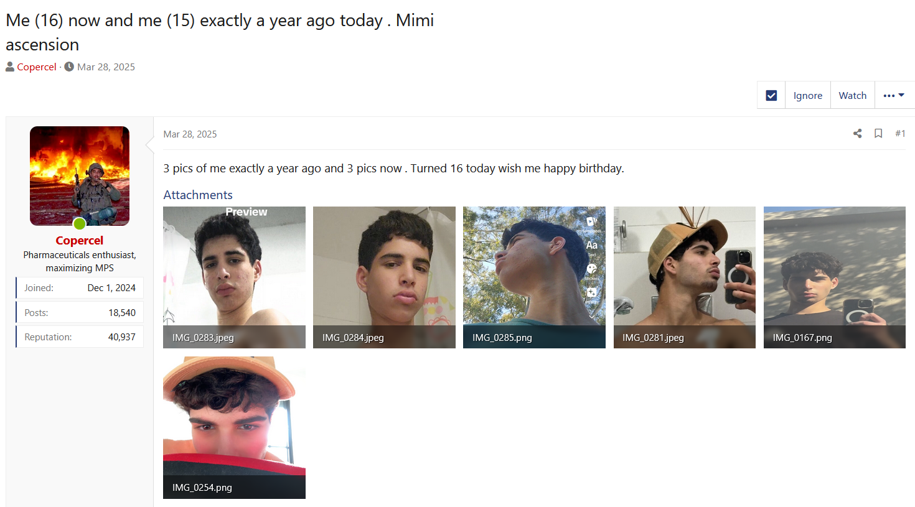915x507 pixels.
Task: Click the Ignore thread button
Action: click(x=807, y=95)
